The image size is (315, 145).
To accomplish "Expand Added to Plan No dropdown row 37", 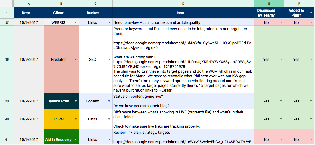I will (x=311, y=22).
